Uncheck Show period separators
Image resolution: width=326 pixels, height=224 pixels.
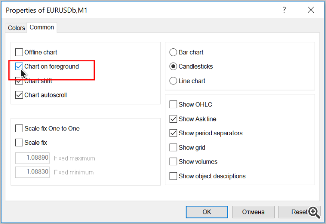click(173, 133)
